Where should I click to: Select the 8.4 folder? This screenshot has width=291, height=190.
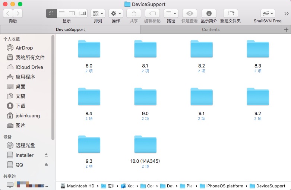[x=89, y=96]
